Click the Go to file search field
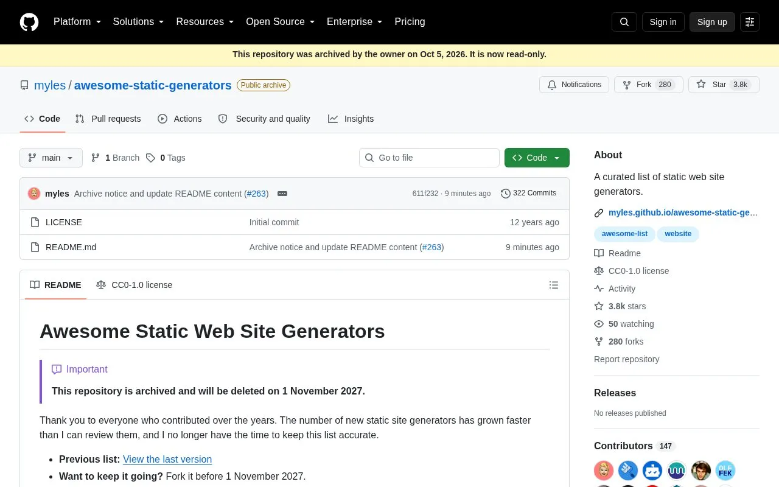Image resolution: width=779 pixels, height=487 pixels. (x=429, y=158)
